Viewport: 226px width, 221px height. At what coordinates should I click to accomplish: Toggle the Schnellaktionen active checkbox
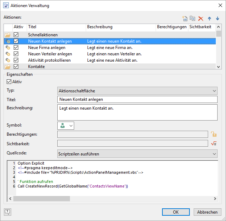16,35
